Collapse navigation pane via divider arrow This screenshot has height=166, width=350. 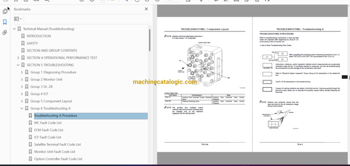pos(155,84)
